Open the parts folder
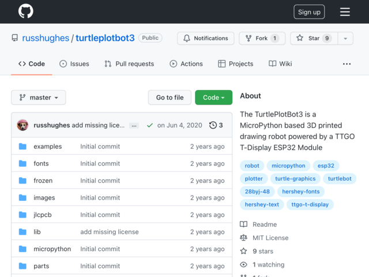Screen dimensions: 369x277 (x=42, y=266)
